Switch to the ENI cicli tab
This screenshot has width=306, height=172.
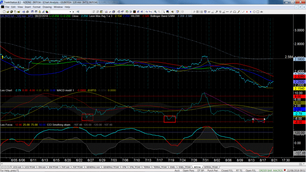click(x=42, y=167)
